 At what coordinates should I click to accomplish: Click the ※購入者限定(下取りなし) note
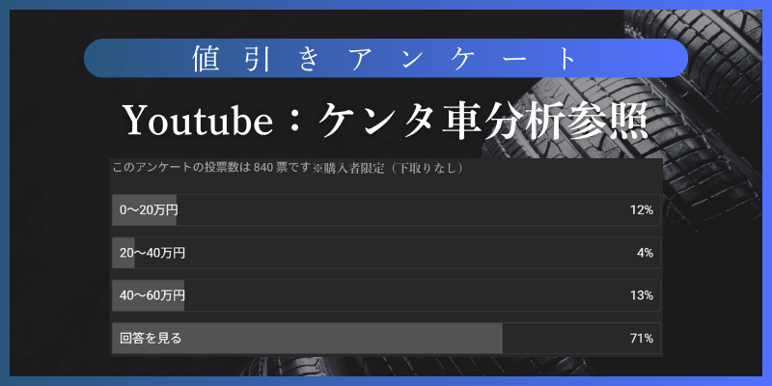click(389, 168)
